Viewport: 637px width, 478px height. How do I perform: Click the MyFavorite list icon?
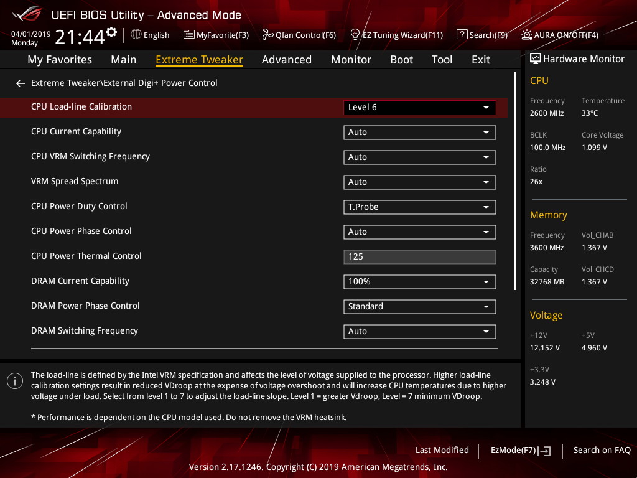click(189, 35)
